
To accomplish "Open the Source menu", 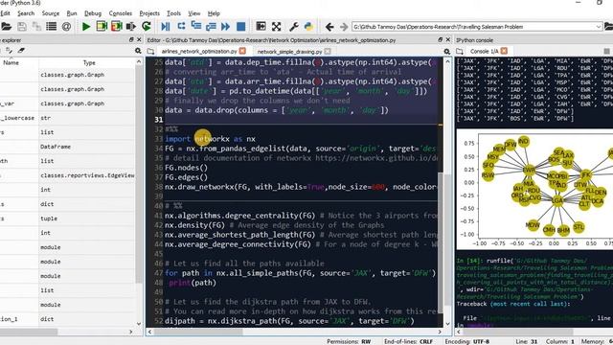I will [51, 13].
